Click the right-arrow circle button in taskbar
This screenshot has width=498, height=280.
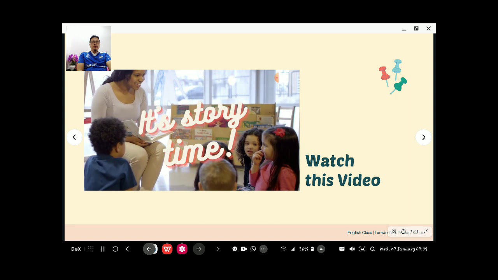pyautogui.click(x=199, y=249)
